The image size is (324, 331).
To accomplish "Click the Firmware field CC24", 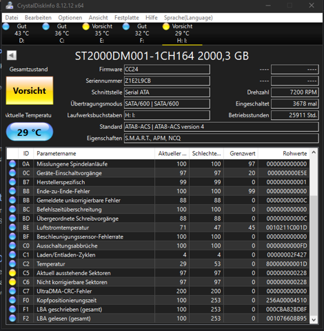I will [x=167, y=70].
